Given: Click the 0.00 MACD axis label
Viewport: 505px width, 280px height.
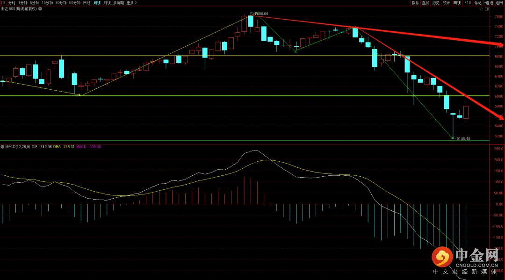Looking at the screenshot, I should (x=499, y=204).
